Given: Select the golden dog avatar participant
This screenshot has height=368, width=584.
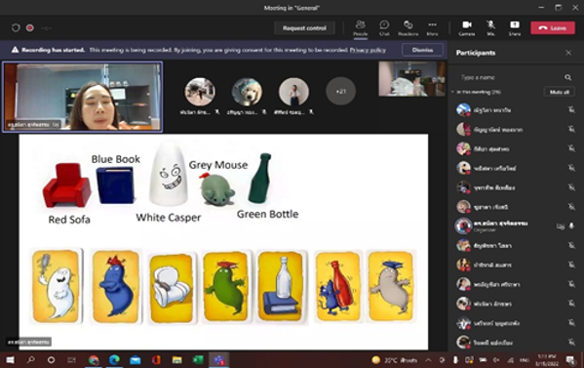Looking at the screenshot, I should click(x=247, y=92).
